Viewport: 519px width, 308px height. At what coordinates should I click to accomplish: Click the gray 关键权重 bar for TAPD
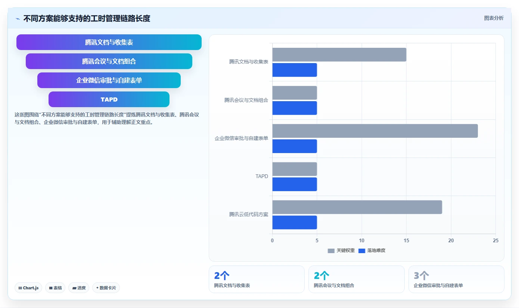(295, 169)
